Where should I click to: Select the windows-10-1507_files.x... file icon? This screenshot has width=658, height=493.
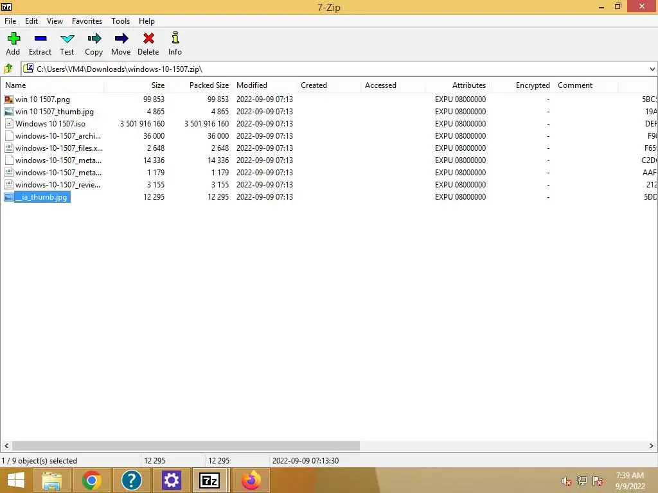tap(9, 148)
